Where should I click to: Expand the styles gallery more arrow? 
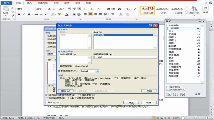[x=187, y=14]
